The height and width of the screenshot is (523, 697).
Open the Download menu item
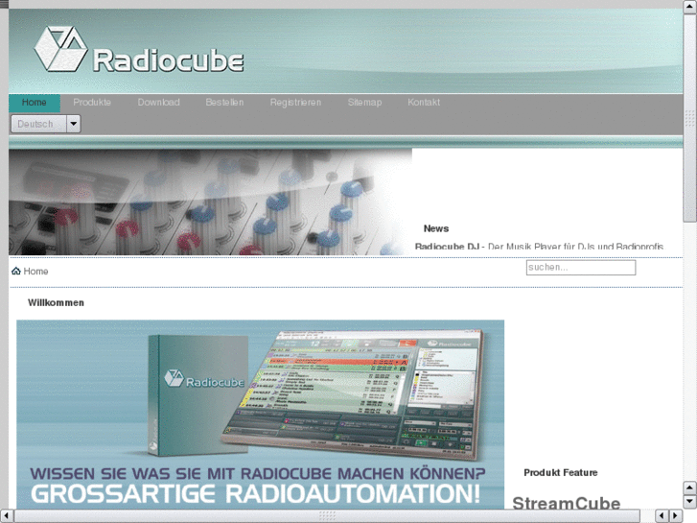pos(159,103)
